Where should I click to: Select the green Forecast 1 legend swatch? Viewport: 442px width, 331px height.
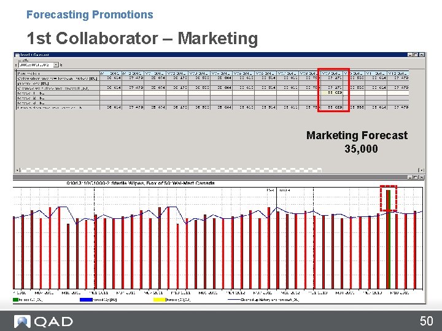[x=15, y=300]
